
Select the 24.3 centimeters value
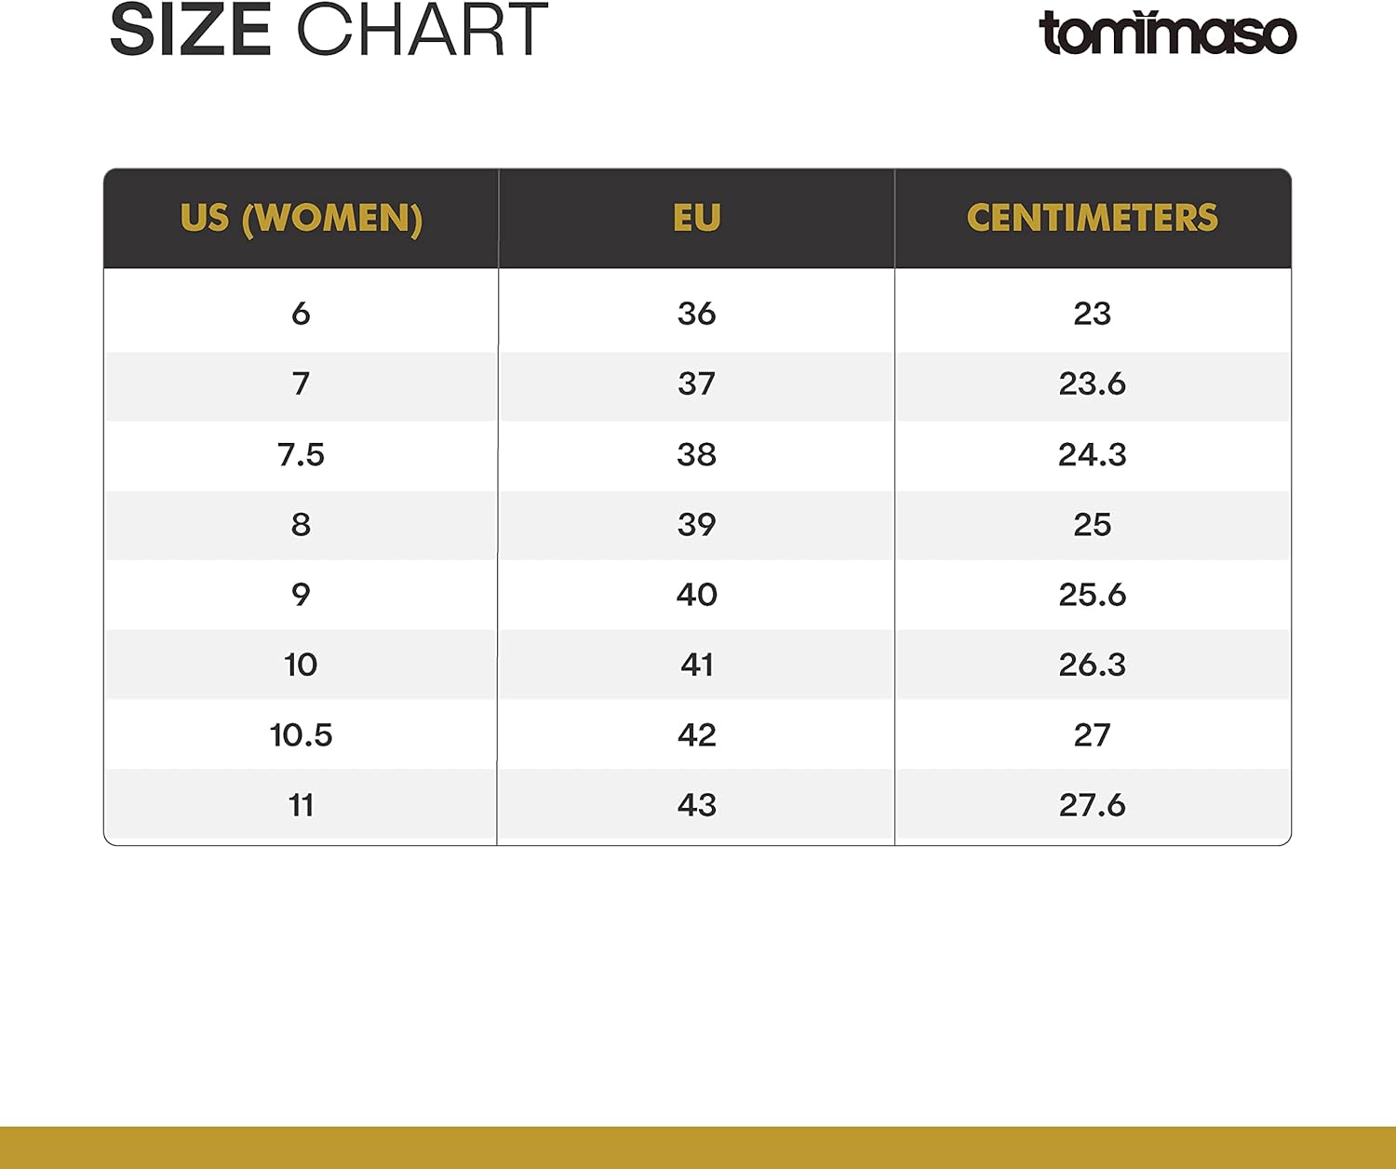pos(1093,454)
